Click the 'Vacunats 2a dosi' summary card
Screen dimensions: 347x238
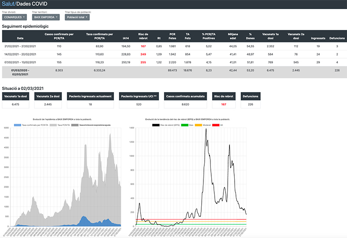click(48, 100)
